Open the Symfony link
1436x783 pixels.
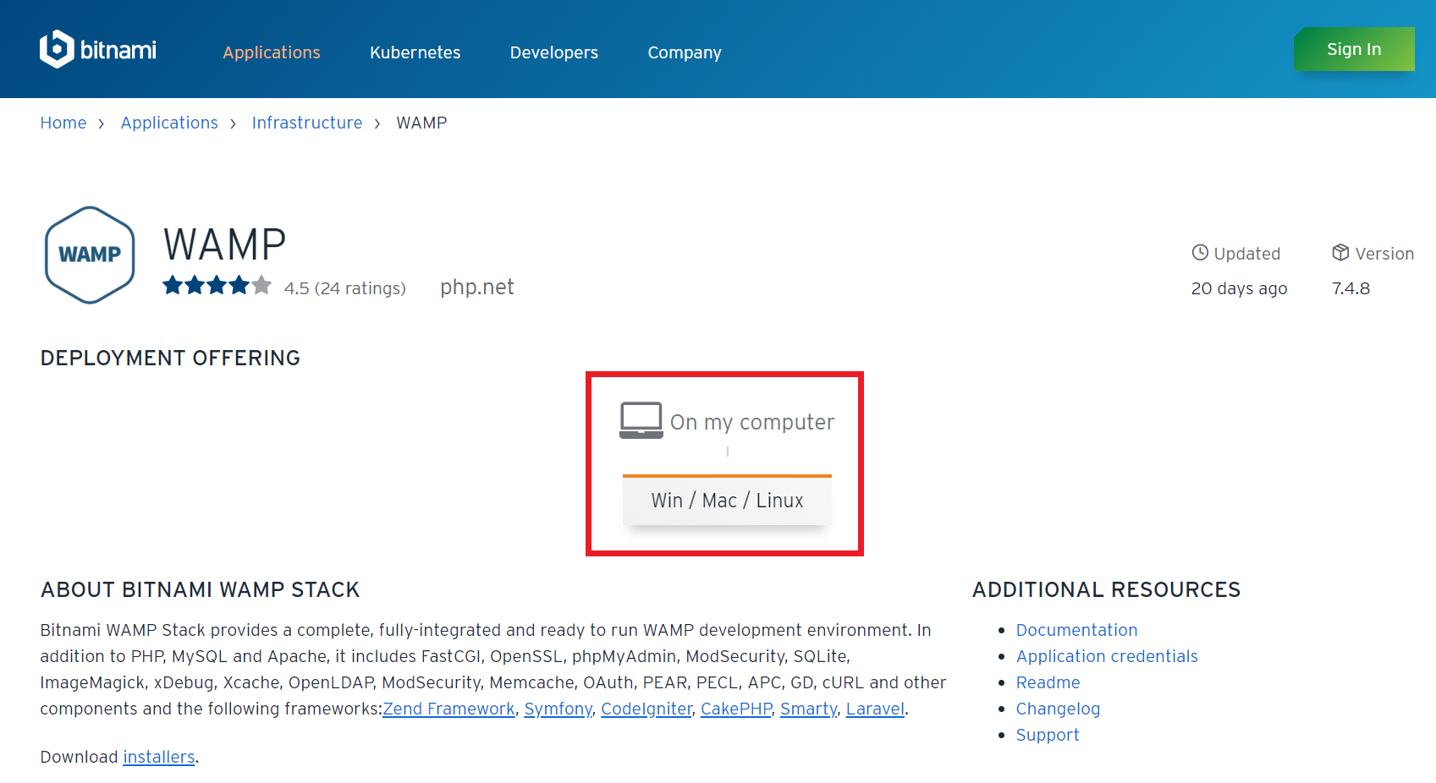558,709
